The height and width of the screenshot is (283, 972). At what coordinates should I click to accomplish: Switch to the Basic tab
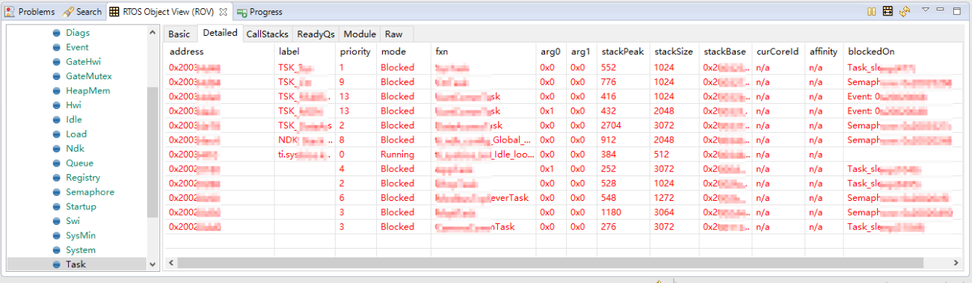pos(179,34)
